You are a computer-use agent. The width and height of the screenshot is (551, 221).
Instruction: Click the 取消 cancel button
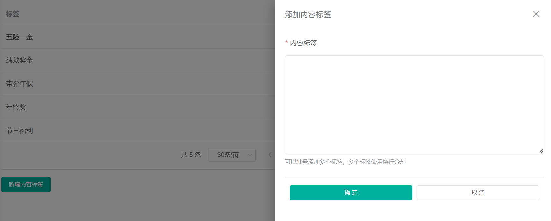coord(478,193)
